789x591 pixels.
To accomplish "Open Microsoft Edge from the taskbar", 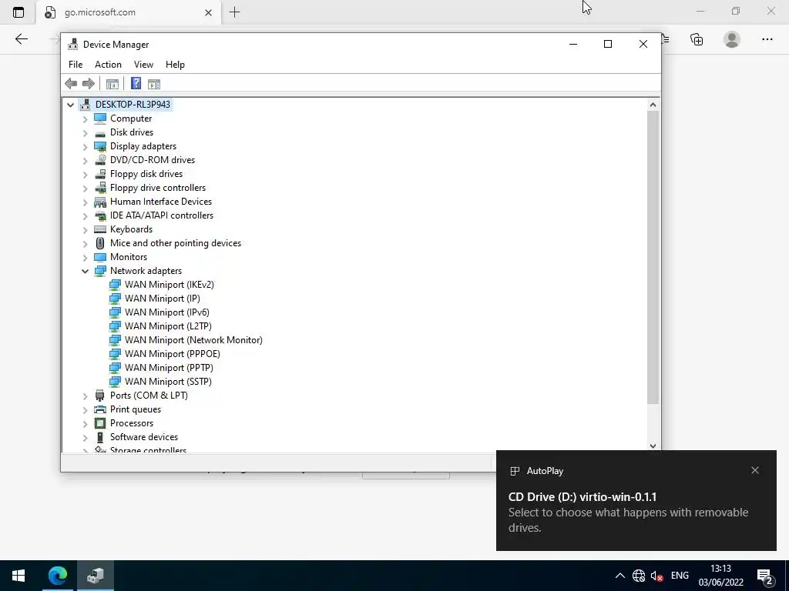I will coord(58,576).
